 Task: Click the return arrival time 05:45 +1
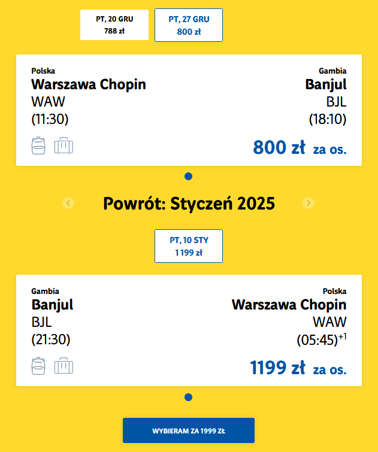point(322,339)
